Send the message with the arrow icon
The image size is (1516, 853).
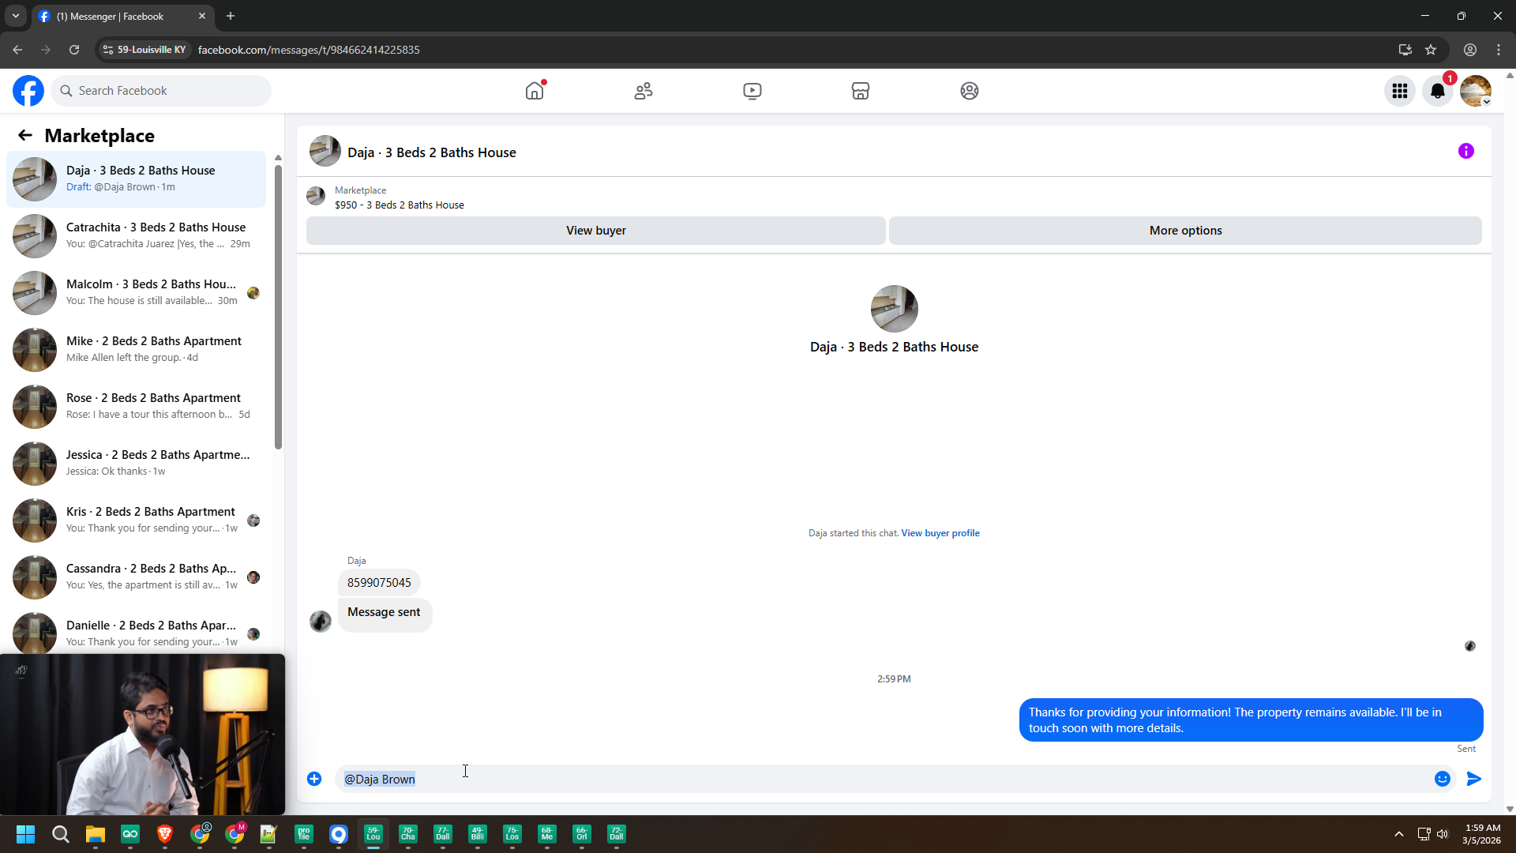point(1474,779)
